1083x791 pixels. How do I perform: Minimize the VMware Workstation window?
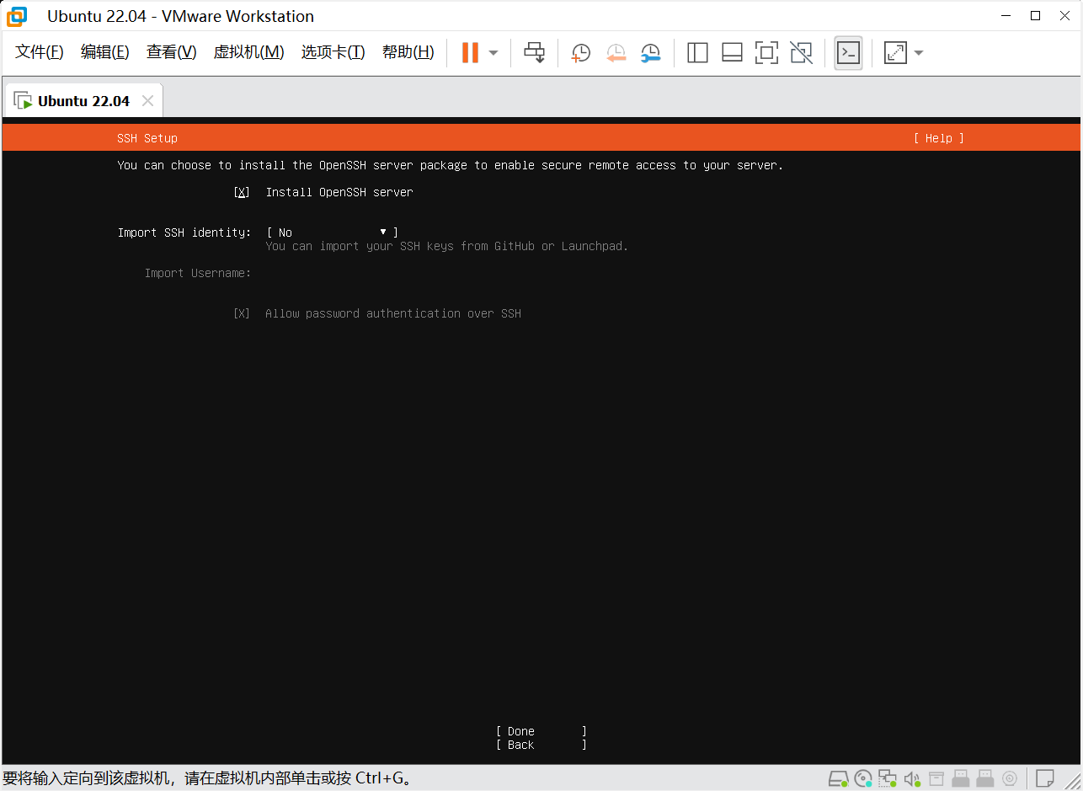click(1004, 15)
